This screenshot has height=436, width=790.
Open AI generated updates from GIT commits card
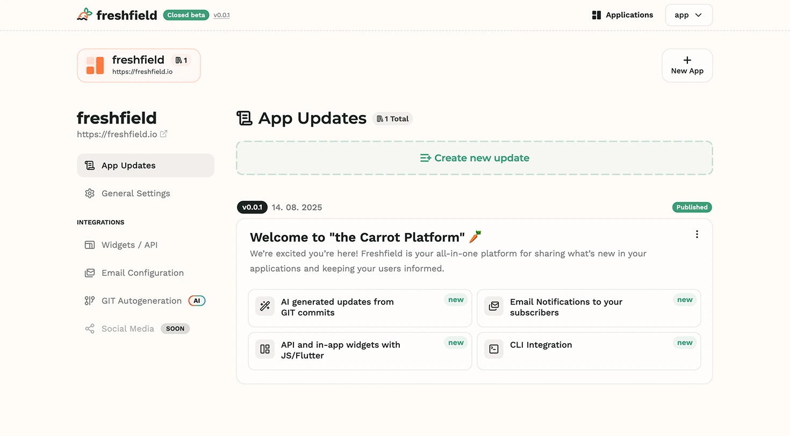click(x=360, y=308)
